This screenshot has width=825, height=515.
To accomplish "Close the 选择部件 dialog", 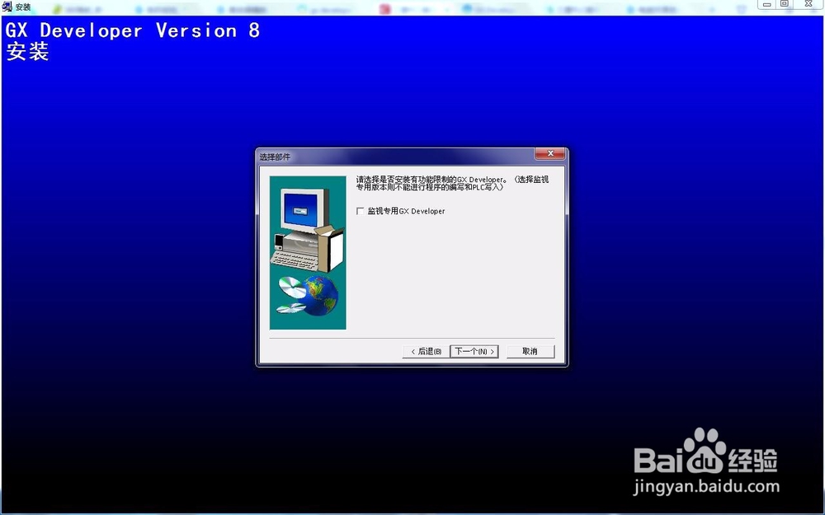I will click(x=549, y=153).
